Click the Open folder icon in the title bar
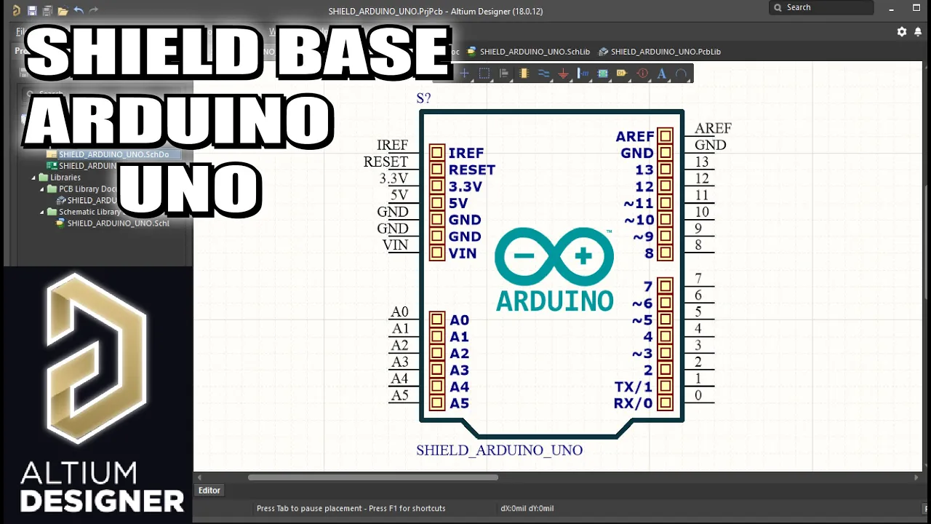The width and height of the screenshot is (931, 524). tap(63, 11)
